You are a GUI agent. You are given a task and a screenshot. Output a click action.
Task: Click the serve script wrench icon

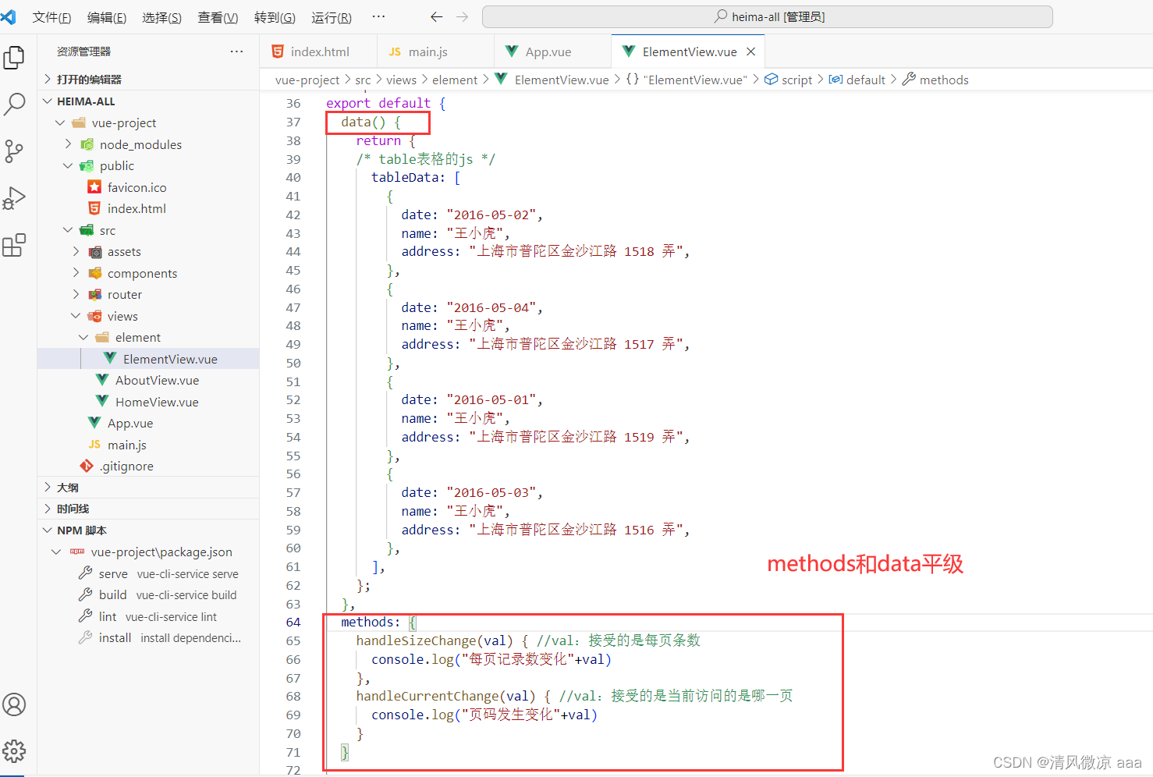tap(86, 573)
